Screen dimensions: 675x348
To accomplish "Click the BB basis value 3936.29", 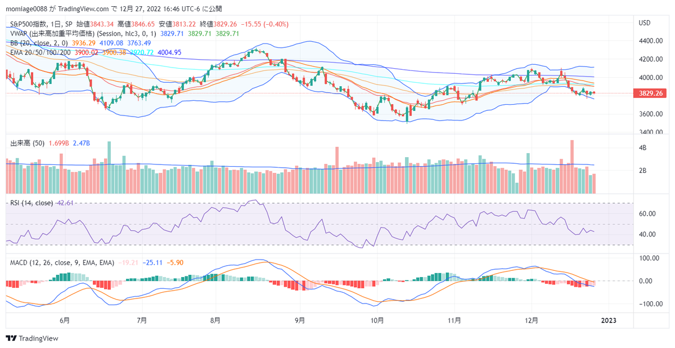I will coord(83,43).
